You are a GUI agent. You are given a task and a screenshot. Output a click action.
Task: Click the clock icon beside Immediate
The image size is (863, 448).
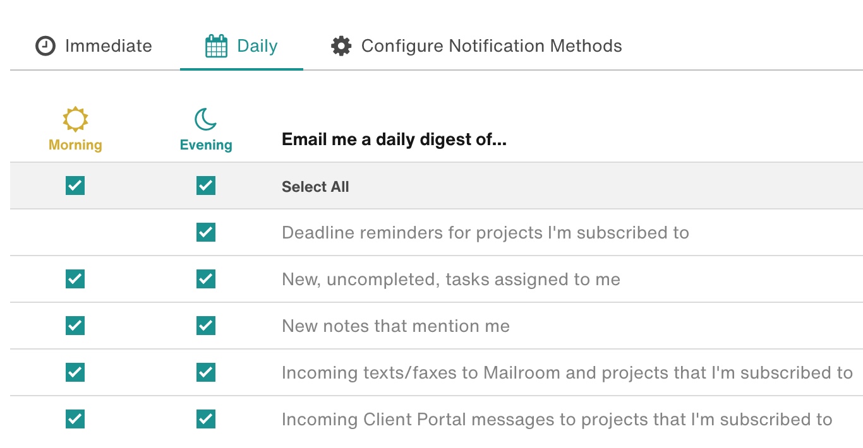45,46
